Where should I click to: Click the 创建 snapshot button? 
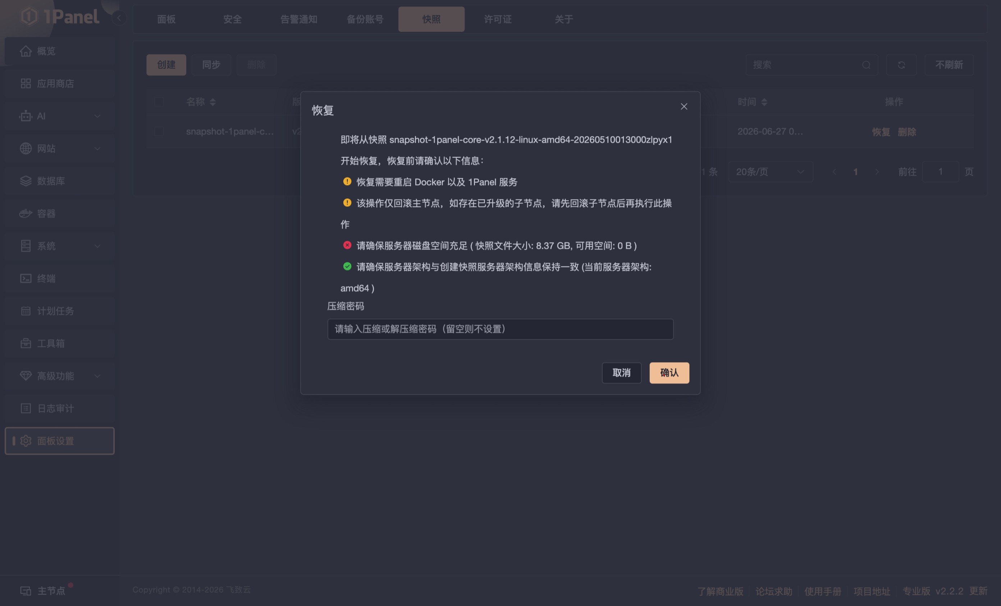pos(166,65)
